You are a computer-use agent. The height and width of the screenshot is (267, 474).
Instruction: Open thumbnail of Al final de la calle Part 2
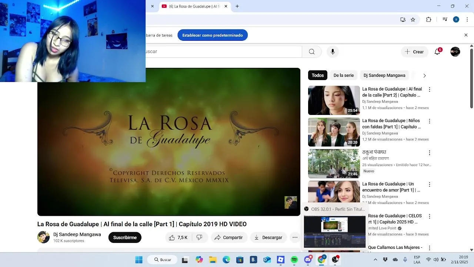click(x=334, y=100)
